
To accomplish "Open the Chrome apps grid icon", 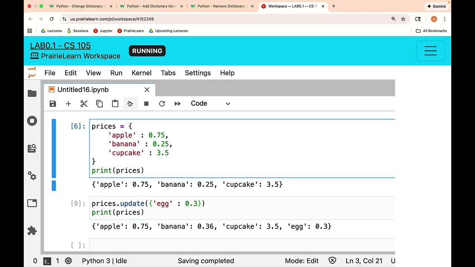I will [30, 31].
